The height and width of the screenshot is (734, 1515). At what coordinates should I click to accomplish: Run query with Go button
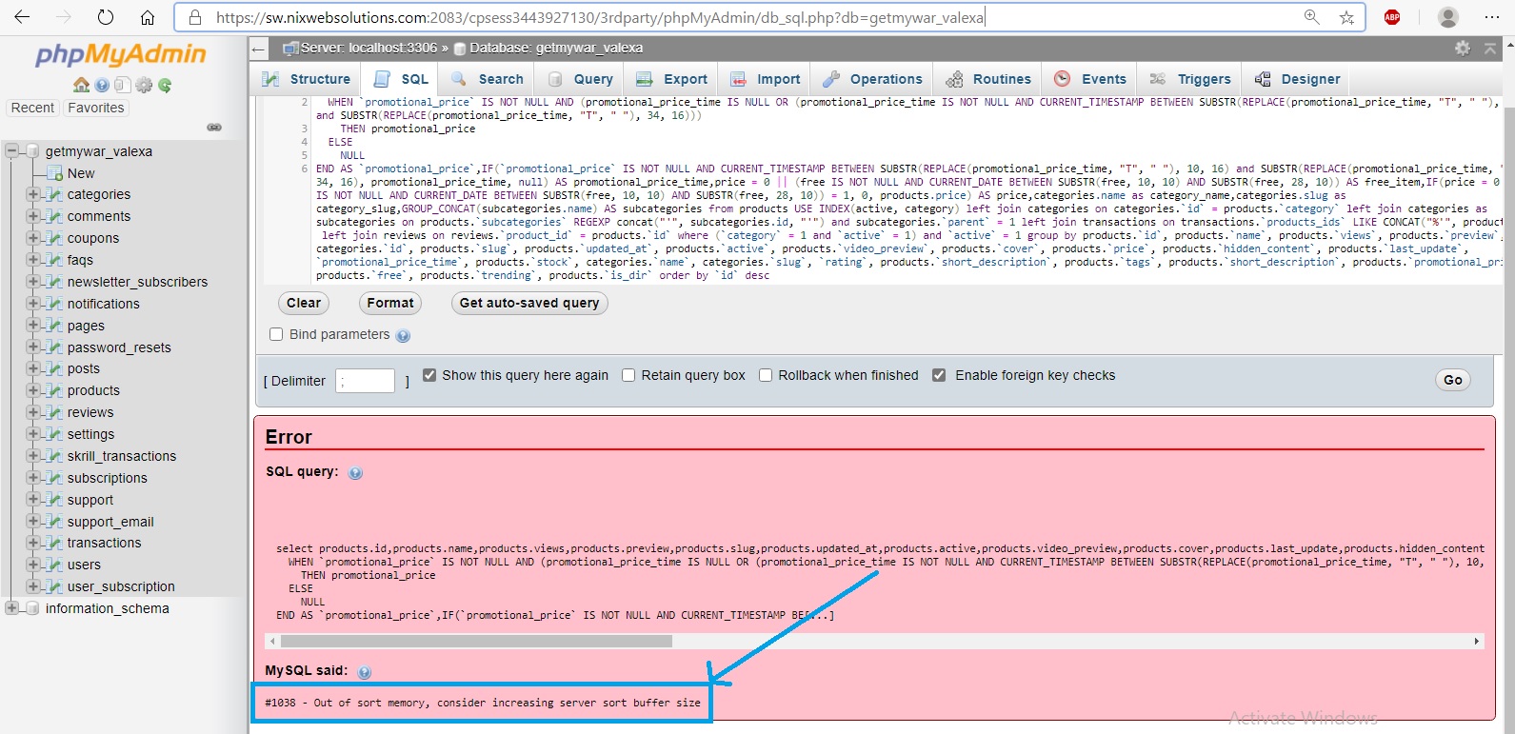click(1453, 380)
